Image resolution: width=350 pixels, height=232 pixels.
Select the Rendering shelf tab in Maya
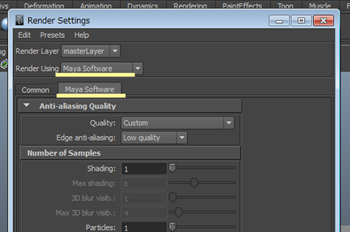coord(190,5)
